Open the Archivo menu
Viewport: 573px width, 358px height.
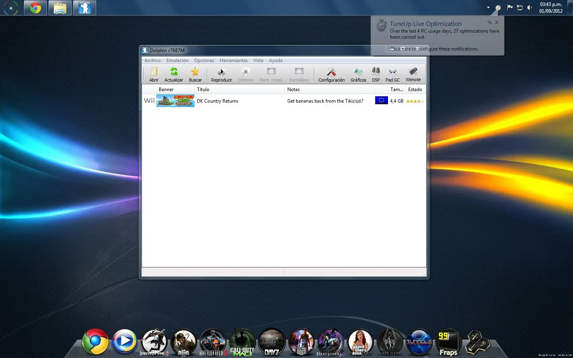pos(152,60)
